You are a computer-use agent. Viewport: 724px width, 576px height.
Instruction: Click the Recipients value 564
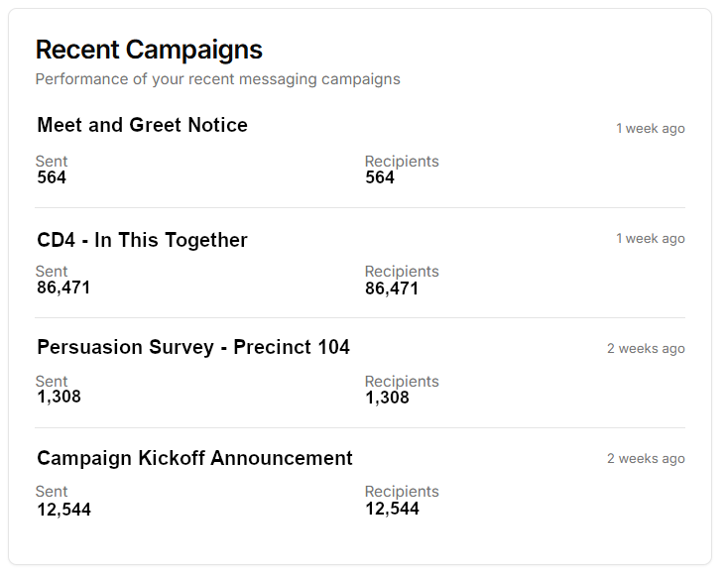380,178
